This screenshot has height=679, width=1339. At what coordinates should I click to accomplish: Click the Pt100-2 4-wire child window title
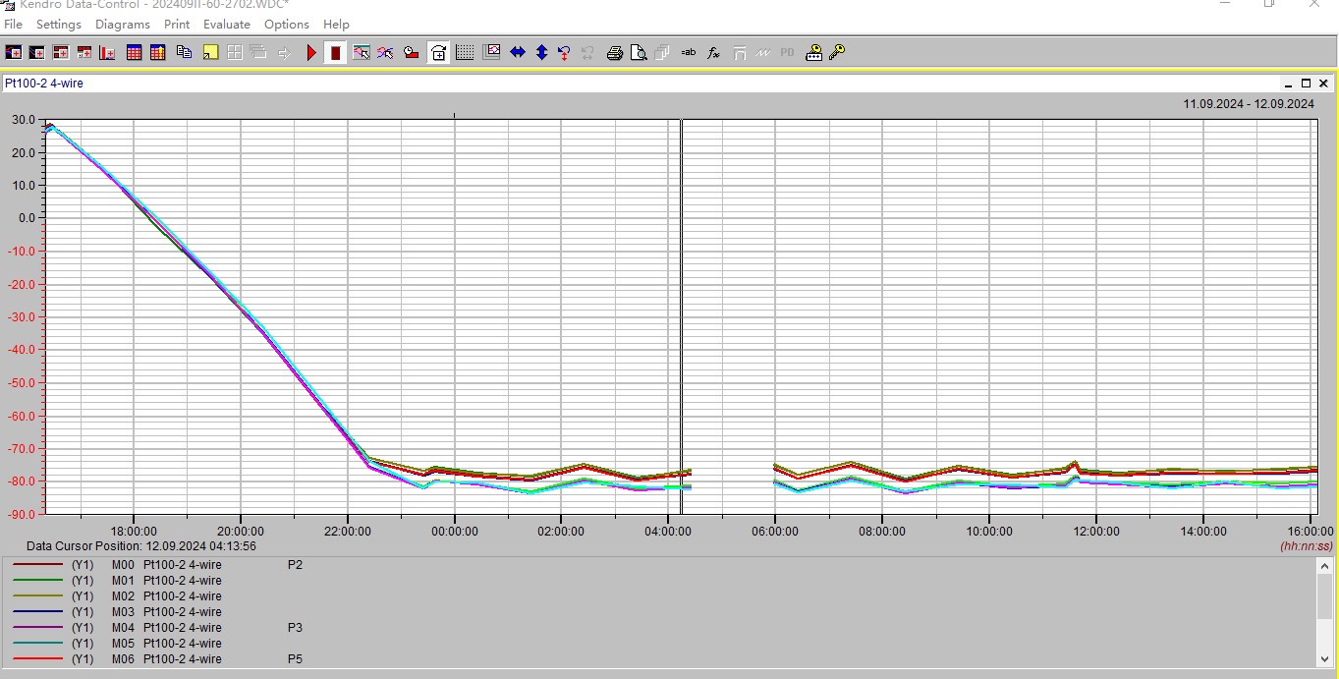pyautogui.click(x=44, y=84)
